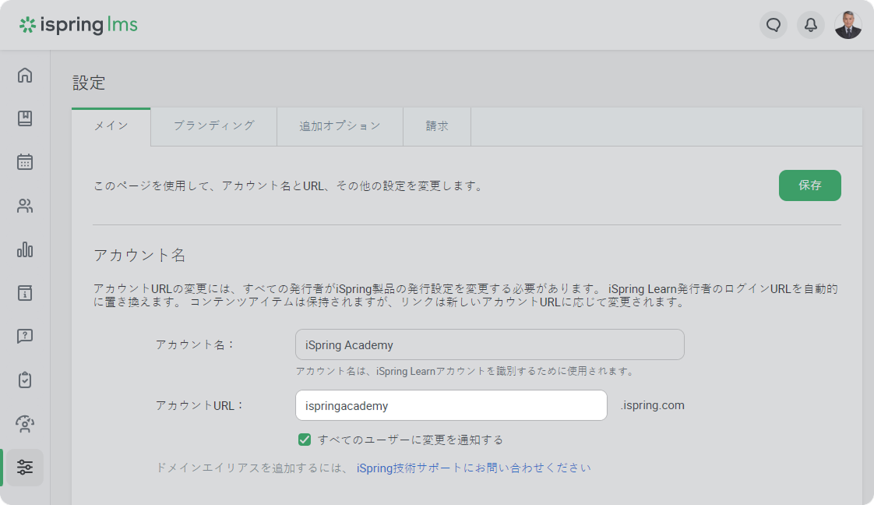Open the calendar icon in the sidebar
874x505 pixels.
click(x=25, y=162)
